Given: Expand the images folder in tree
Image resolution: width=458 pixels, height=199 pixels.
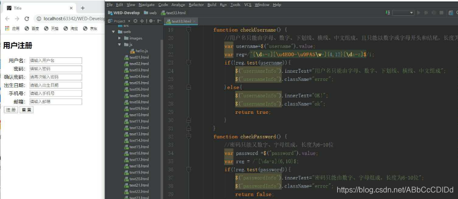Looking at the screenshot, I should tap(120, 38).
